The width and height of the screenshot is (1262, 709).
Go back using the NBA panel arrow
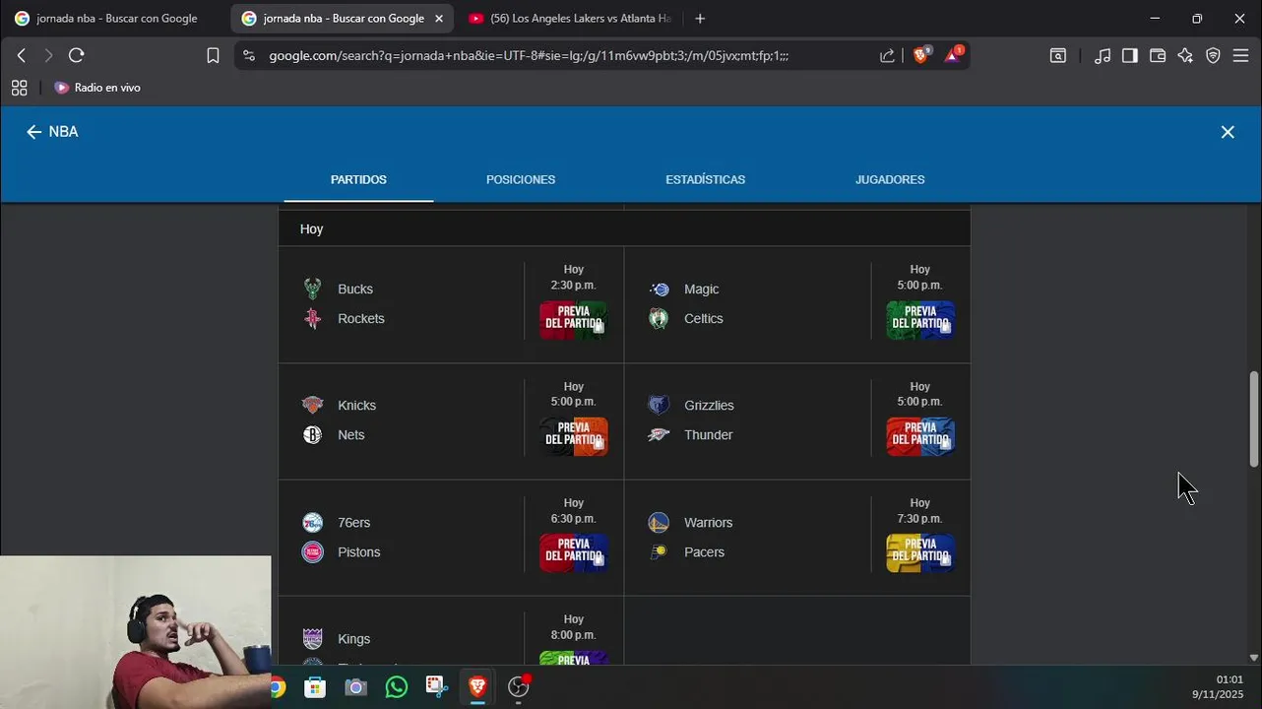click(33, 132)
